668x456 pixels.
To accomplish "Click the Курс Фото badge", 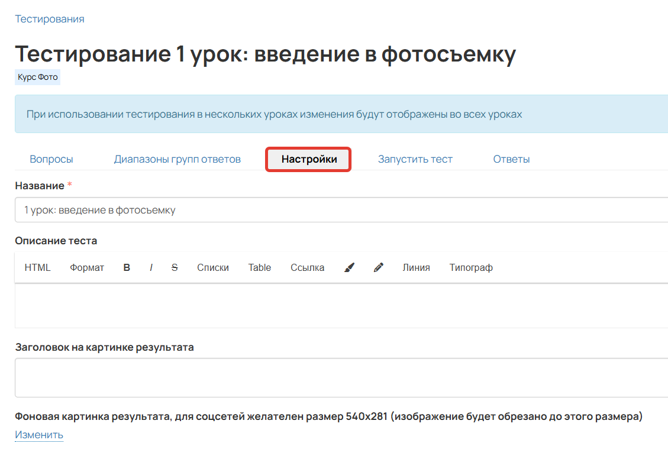I will (x=37, y=77).
